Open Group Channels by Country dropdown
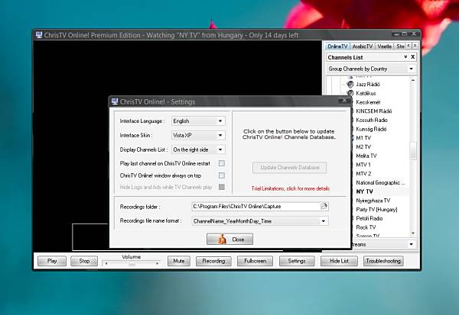Viewport: 459px width, 315px height. 411,69
